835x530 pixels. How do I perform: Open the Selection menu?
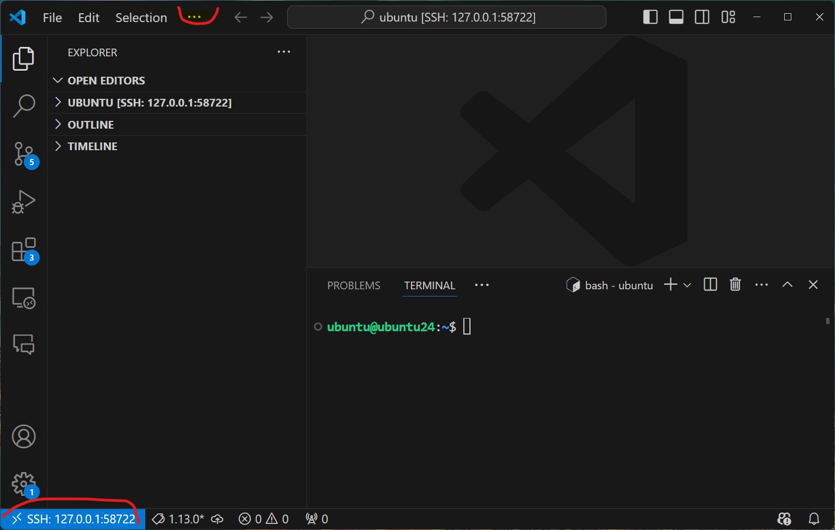pyautogui.click(x=141, y=18)
